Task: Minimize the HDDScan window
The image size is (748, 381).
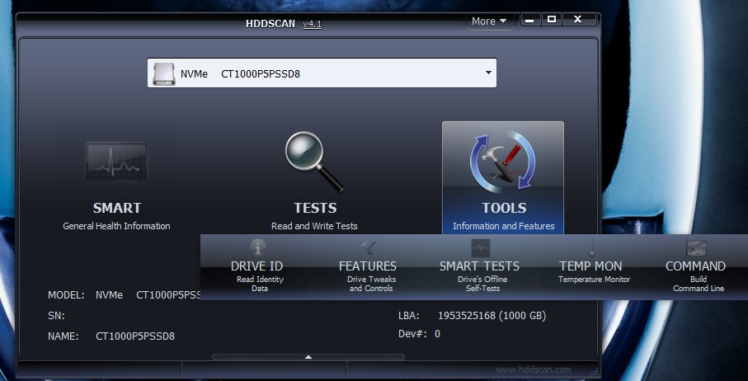Action: pos(530,20)
